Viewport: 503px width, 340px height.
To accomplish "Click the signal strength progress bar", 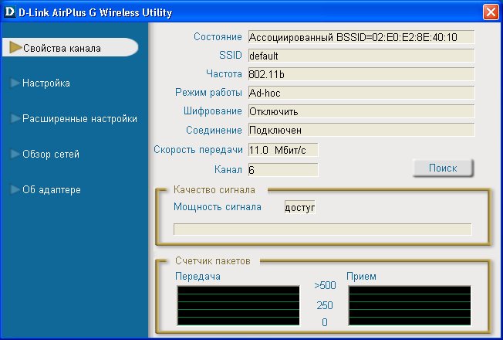I will coord(322,229).
